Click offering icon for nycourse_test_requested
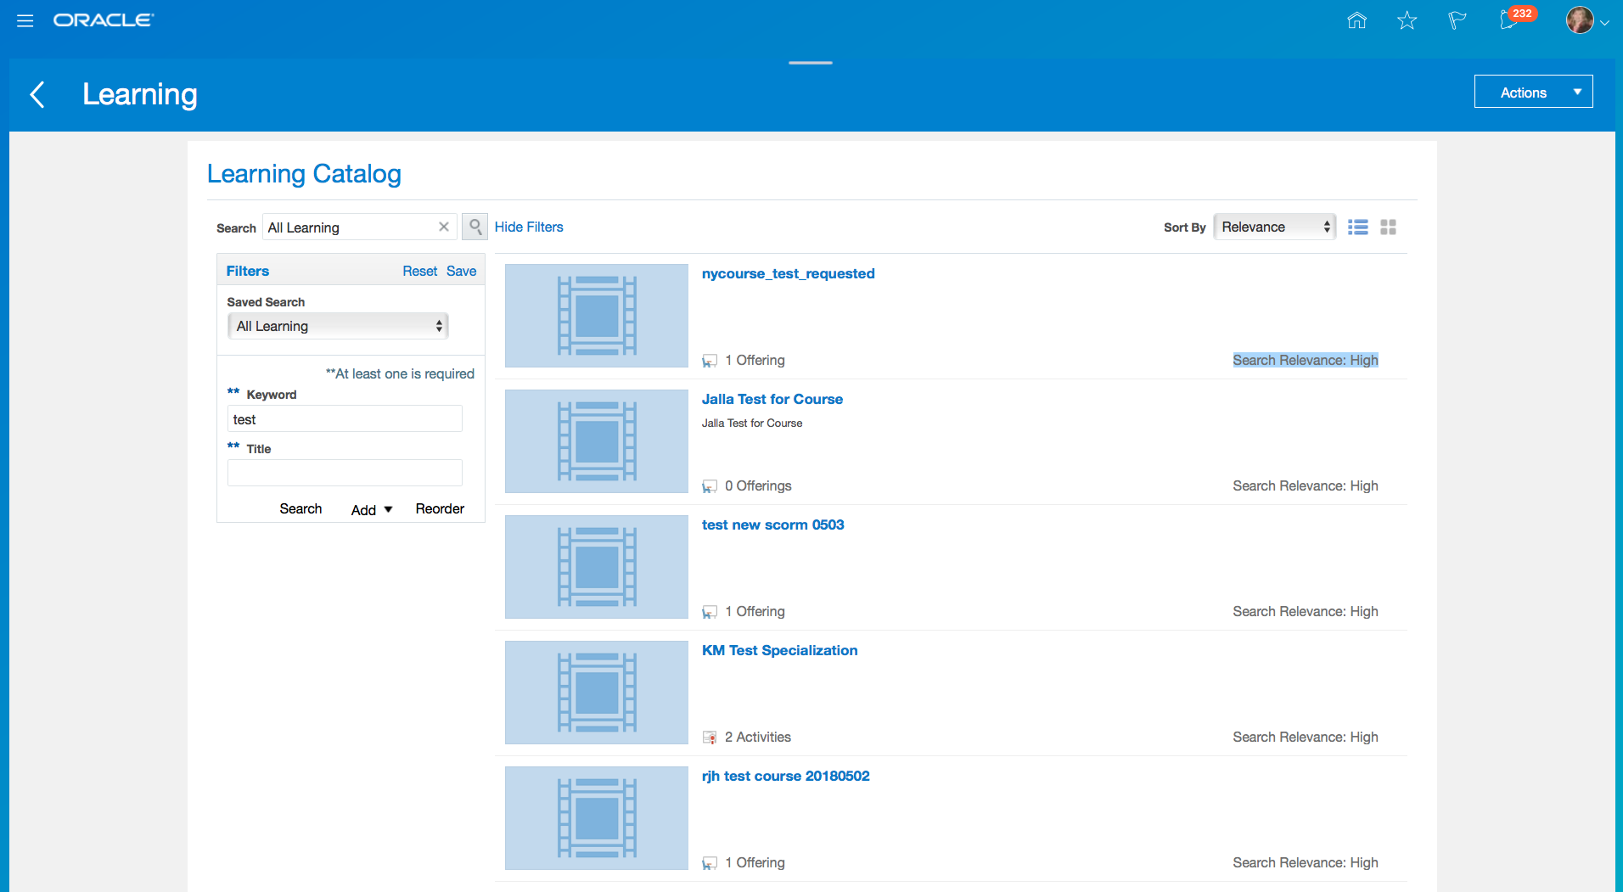 pos(710,361)
